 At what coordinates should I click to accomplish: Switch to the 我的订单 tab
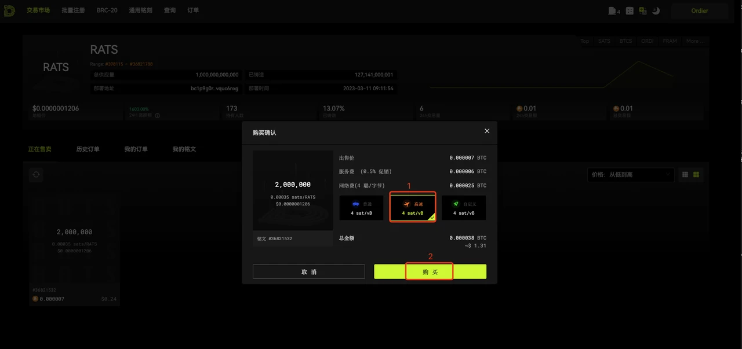[x=136, y=149]
